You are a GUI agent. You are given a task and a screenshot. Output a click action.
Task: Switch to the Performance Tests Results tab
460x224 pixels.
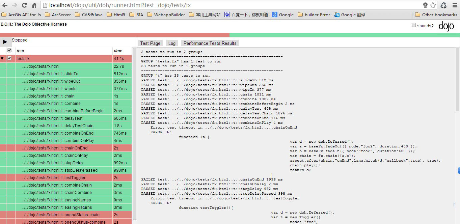click(x=210, y=43)
